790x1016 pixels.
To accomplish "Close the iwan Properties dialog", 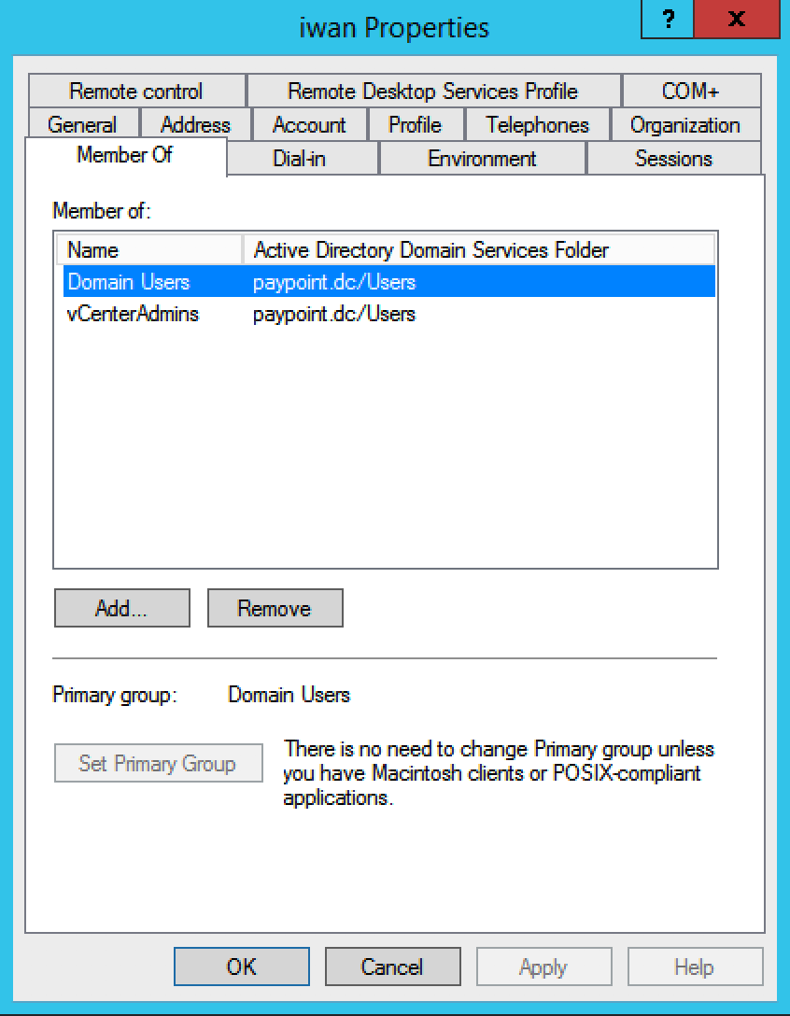I will click(x=737, y=21).
